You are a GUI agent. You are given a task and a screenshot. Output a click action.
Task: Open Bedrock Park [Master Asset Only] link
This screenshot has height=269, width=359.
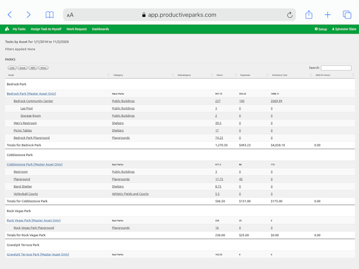[31, 94]
